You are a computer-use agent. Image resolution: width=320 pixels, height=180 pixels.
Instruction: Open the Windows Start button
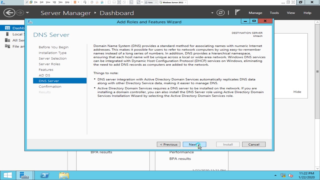point(8,175)
